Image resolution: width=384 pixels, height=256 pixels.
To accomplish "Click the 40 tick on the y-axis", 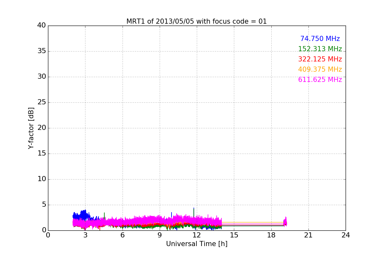I will pyautogui.click(x=42, y=26).
